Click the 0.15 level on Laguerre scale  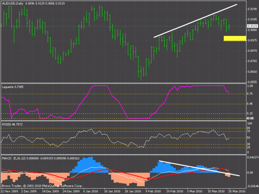(x=250, y=113)
